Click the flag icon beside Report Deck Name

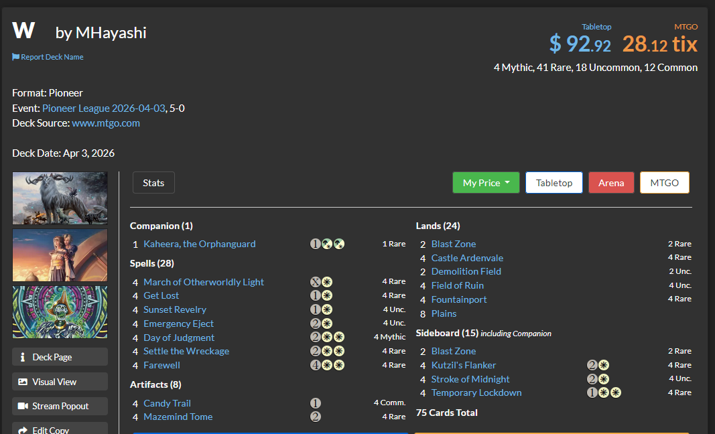[15, 57]
